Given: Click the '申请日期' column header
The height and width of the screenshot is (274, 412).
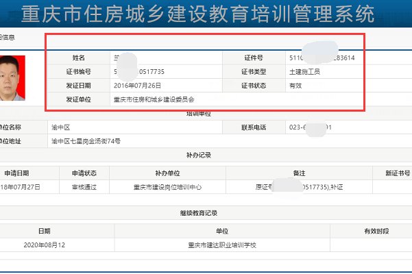Looking at the screenshot, I should [x=16, y=173].
